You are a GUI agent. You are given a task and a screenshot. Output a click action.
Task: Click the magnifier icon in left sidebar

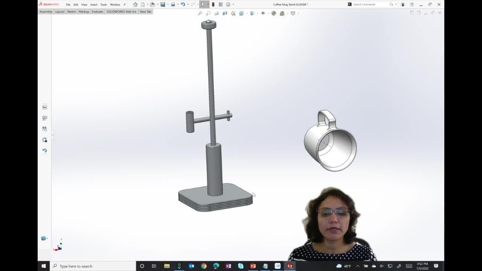point(45,140)
